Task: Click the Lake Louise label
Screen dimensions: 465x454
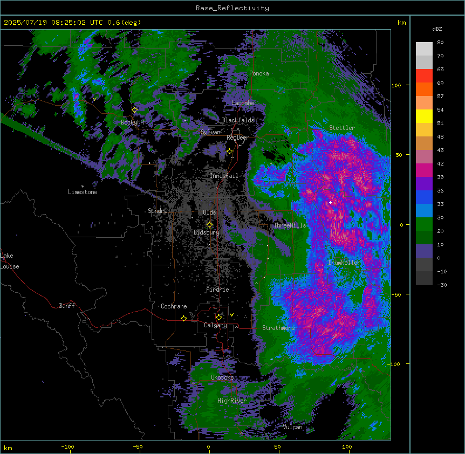Action: click(10, 261)
